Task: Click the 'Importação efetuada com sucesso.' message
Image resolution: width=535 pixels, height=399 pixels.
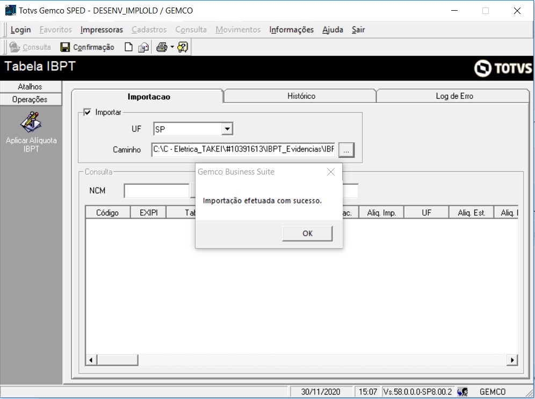Action: click(262, 200)
